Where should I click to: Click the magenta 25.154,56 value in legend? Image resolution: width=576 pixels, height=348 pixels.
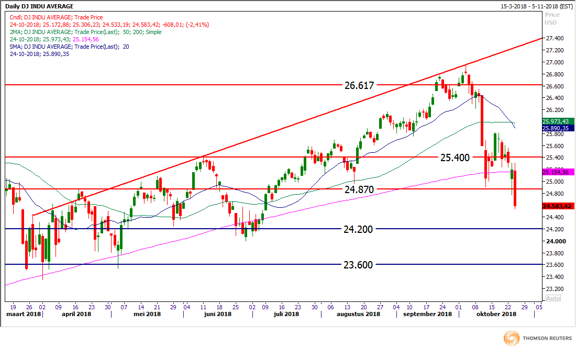coord(87,39)
